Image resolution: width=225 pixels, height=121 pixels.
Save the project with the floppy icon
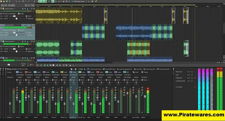7,1
